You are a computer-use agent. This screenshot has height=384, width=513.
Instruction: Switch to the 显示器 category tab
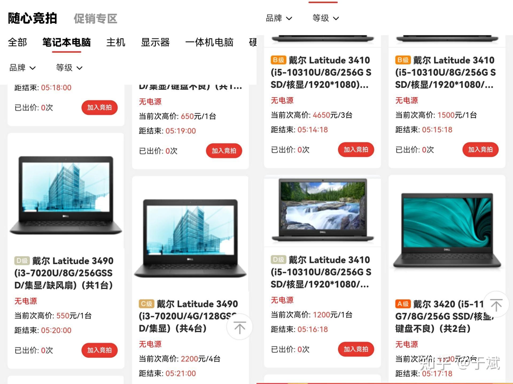[x=155, y=42]
